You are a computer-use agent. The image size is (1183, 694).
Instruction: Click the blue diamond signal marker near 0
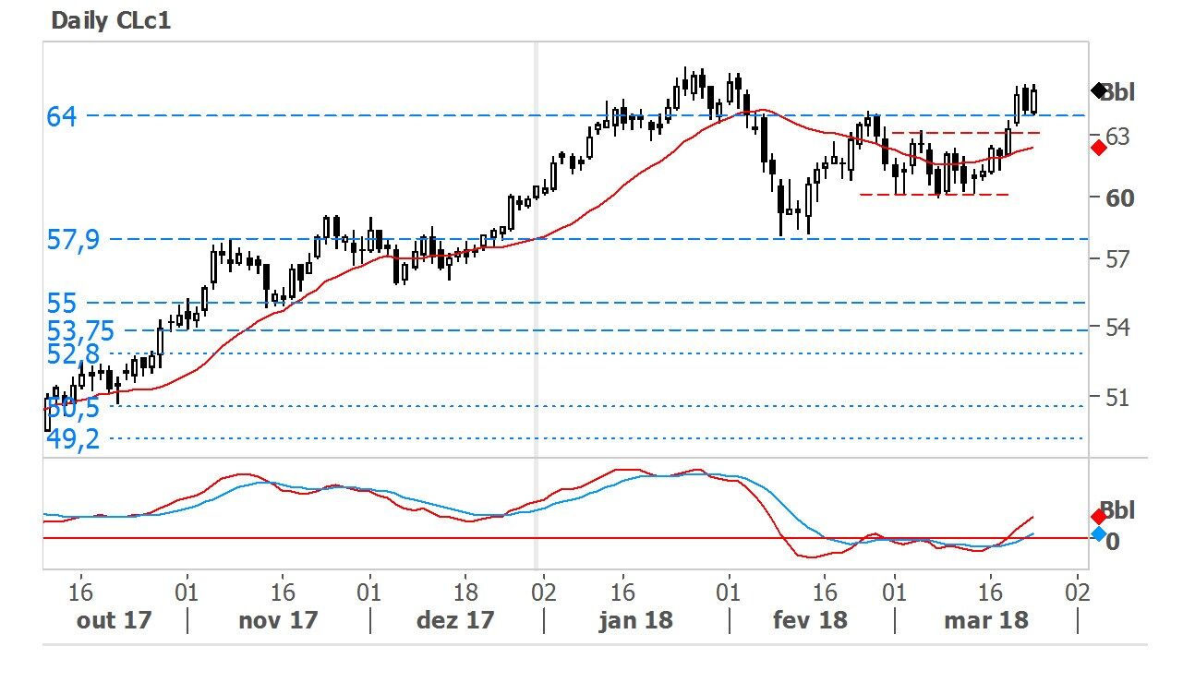point(1099,534)
